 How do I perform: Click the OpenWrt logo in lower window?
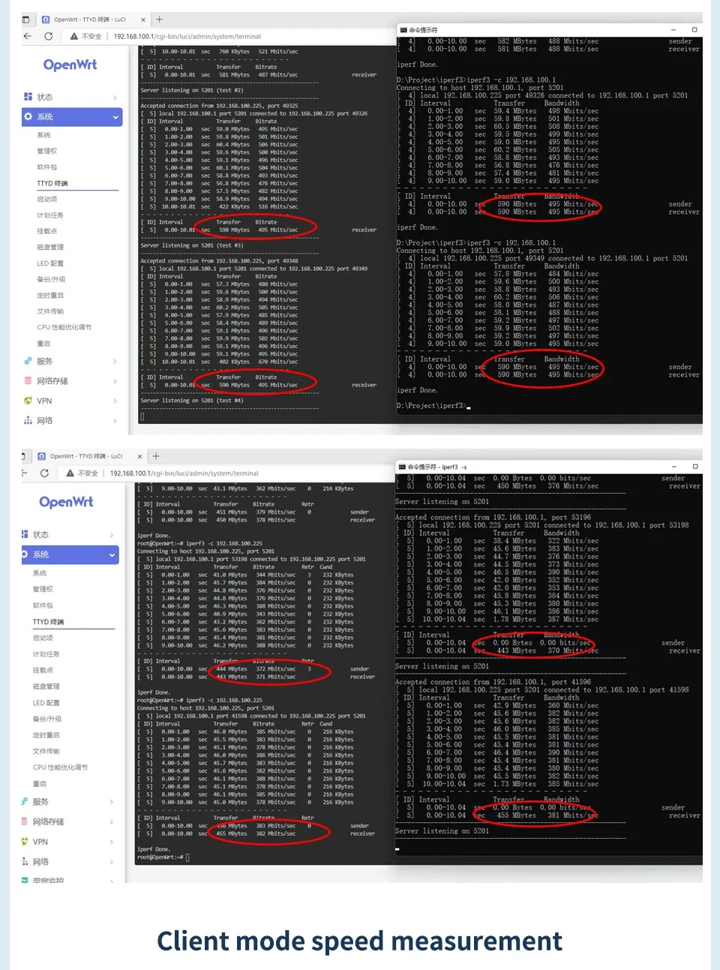pyautogui.click(x=66, y=502)
